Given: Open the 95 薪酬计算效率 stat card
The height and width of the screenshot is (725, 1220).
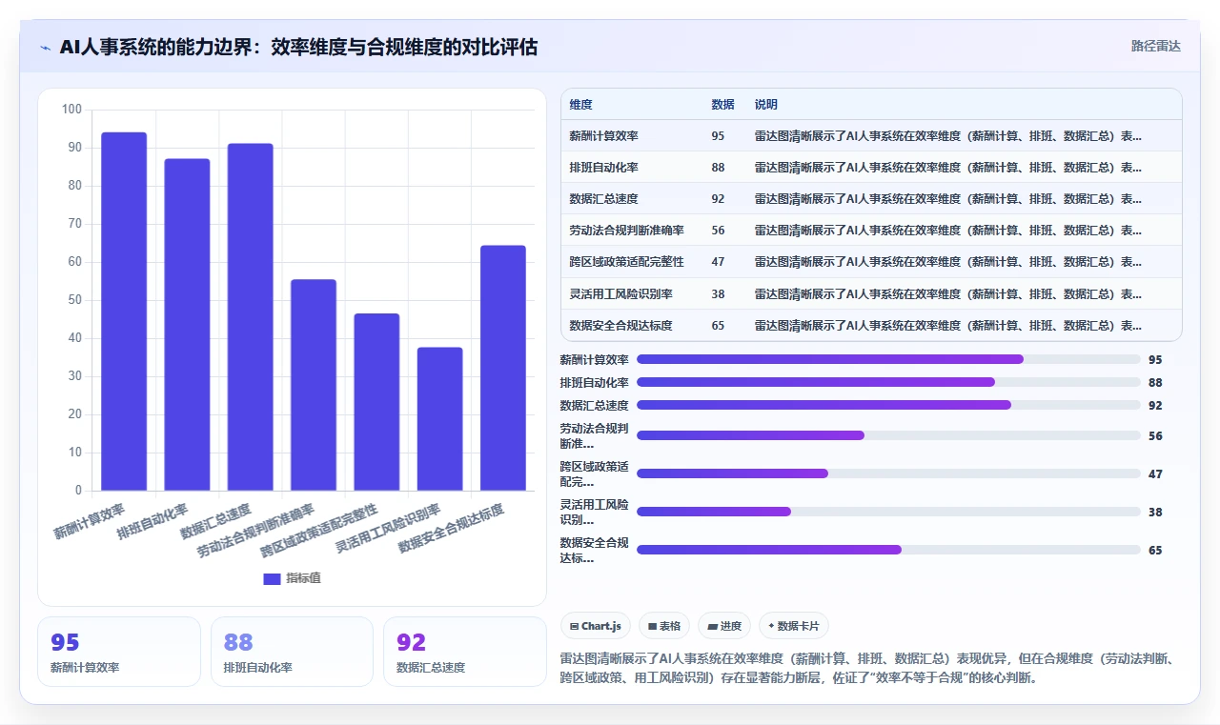Looking at the screenshot, I should (119, 652).
